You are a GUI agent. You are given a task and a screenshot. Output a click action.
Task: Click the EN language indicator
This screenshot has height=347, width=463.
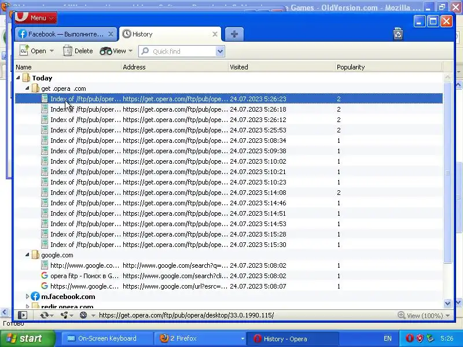click(x=387, y=338)
